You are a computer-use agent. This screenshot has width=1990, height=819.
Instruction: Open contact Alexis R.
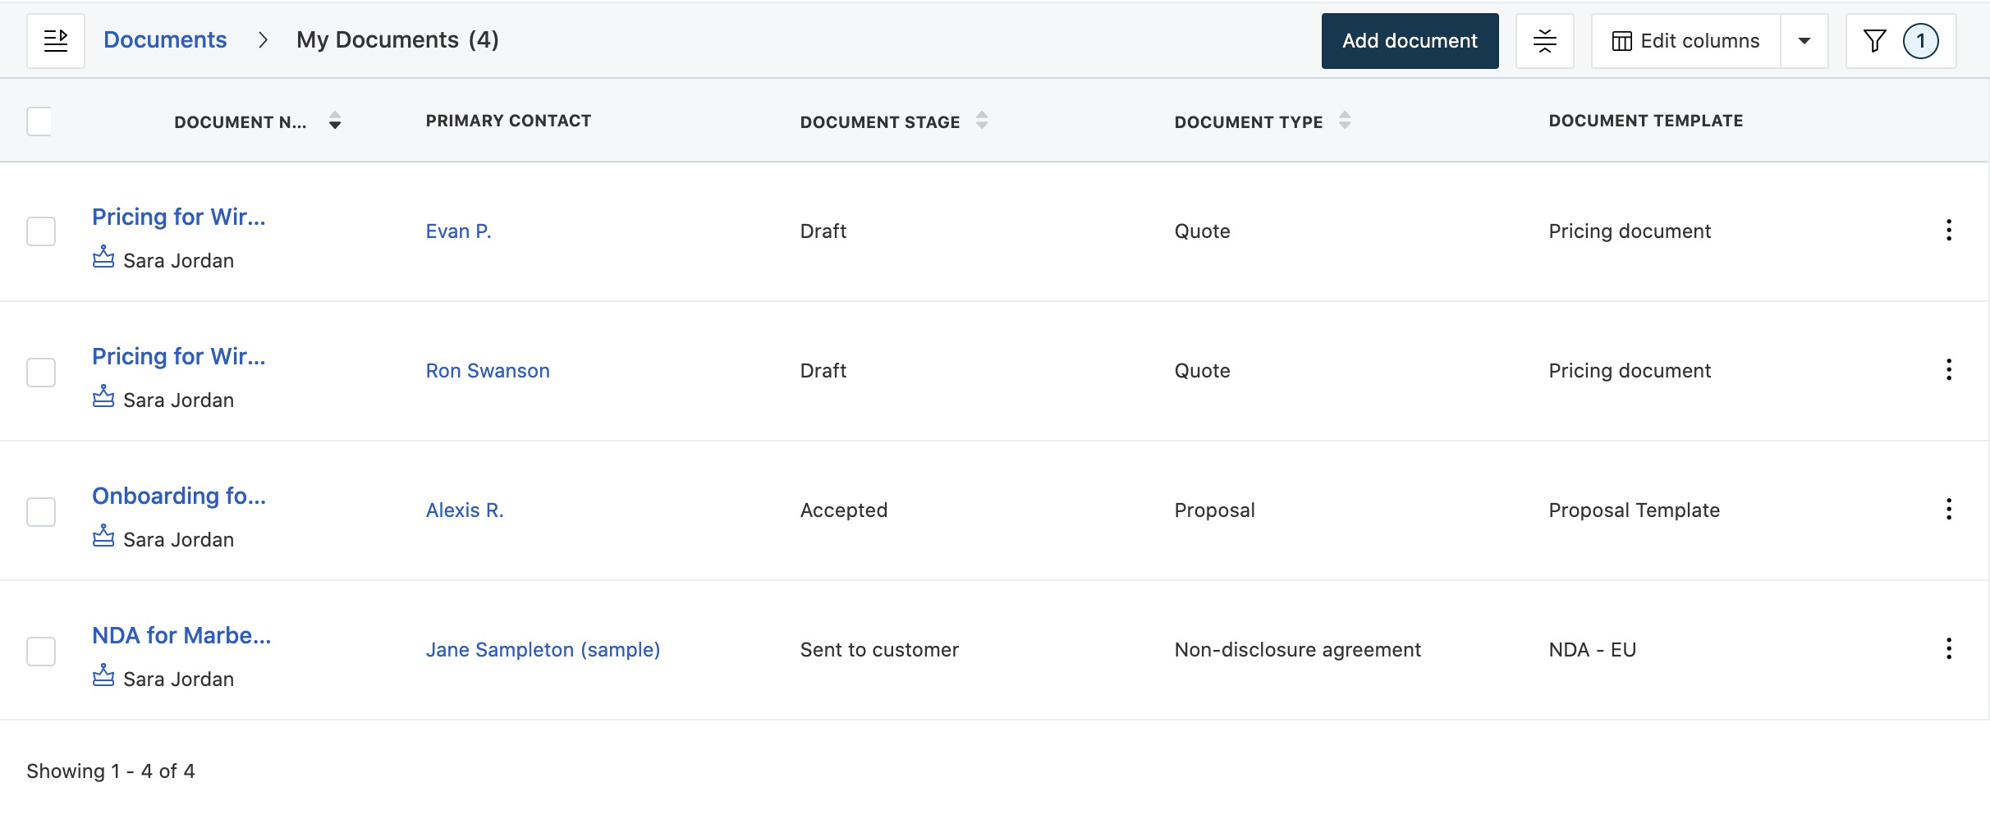tap(465, 510)
